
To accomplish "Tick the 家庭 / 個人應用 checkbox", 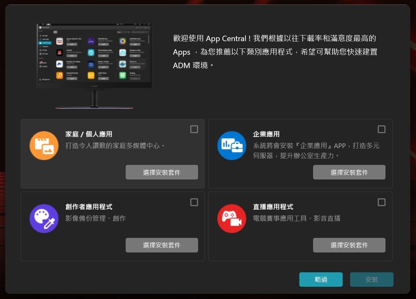I will [x=194, y=129].
